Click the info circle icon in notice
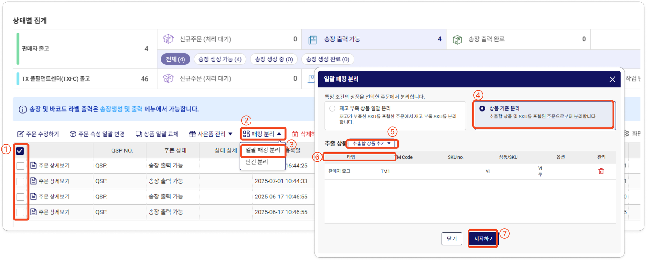This screenshot has height=261, width=647. click(x=23, y=109)
